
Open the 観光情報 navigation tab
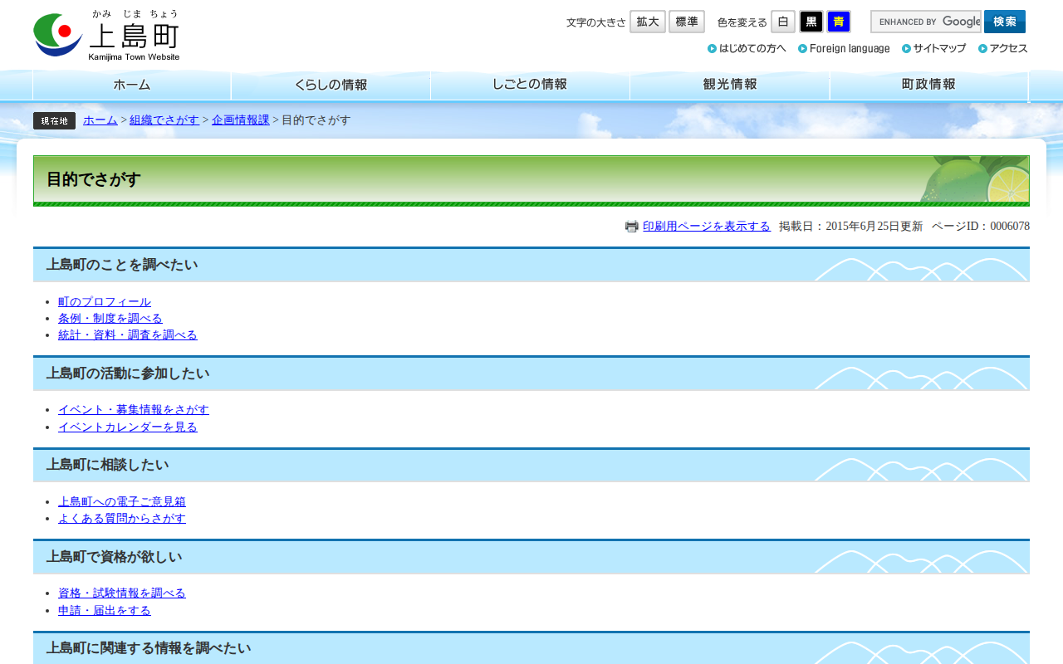[x=730, y=85]
